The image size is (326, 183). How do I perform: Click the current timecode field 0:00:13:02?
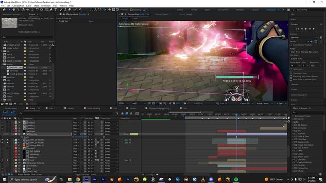9,112
